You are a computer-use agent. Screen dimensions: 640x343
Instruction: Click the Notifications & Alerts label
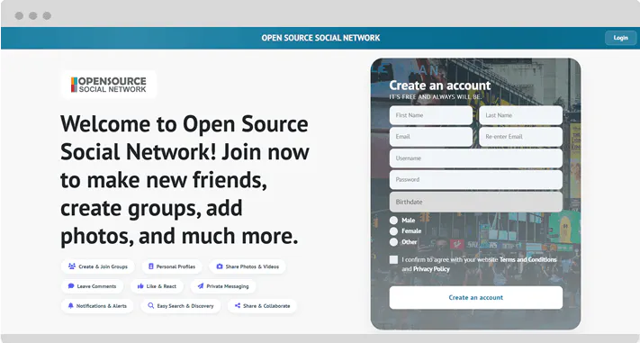101,306
